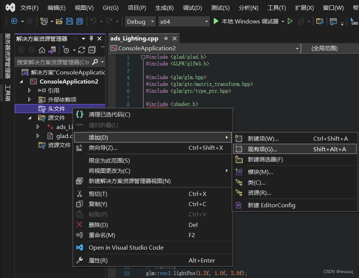Open Solution Explorer window options dropdown

tap(84, 39)
